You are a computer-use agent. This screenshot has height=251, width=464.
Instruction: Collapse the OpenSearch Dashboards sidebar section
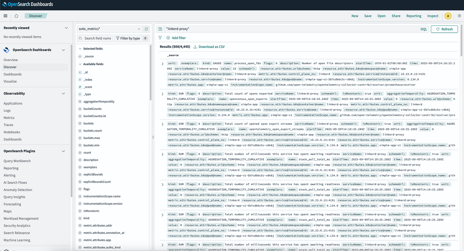pyautogui.click(x=64, y=50)
